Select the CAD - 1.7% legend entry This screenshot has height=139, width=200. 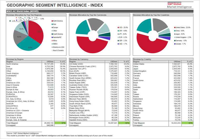122,44
